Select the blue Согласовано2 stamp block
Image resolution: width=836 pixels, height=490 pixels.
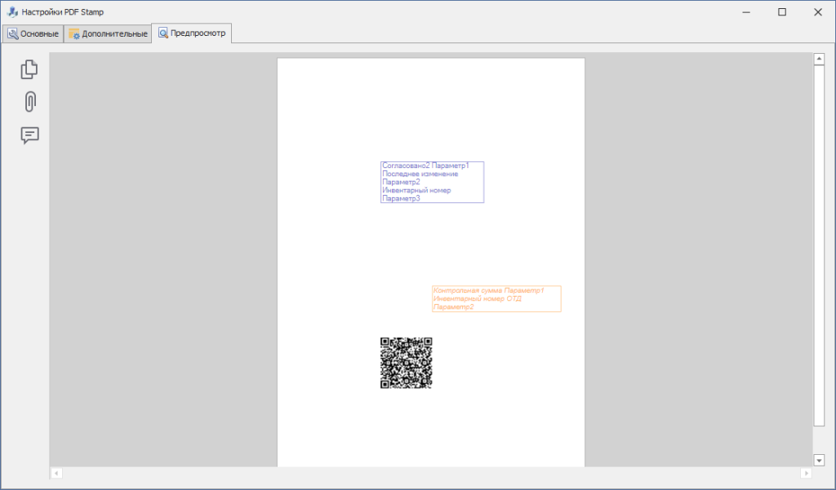click(x=432, y=182)
